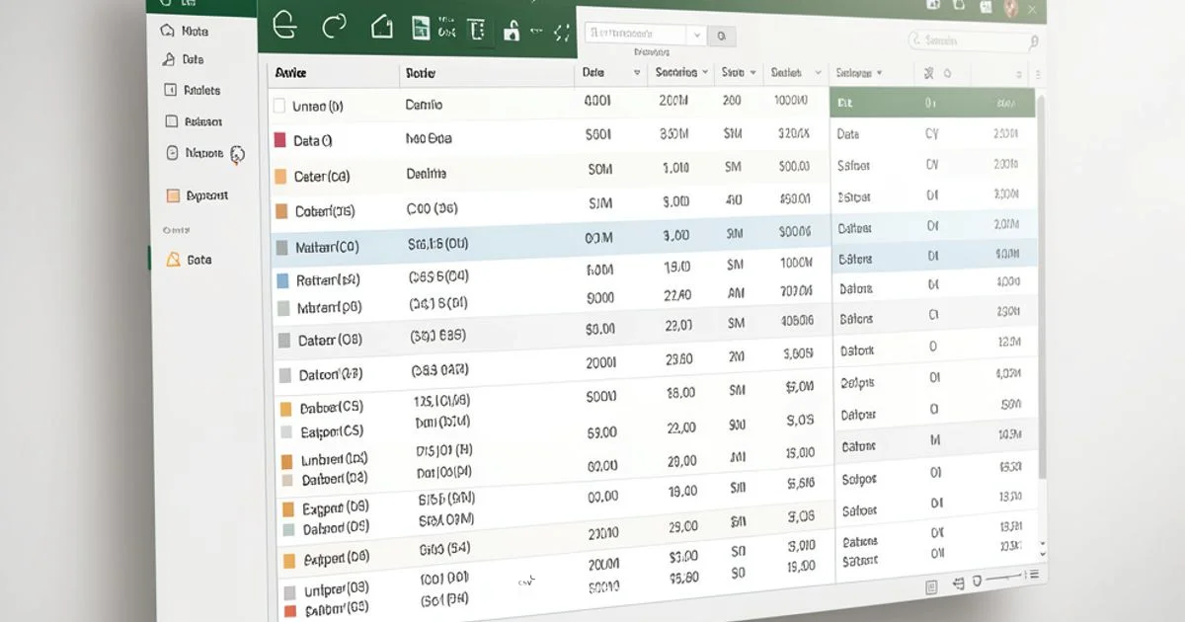This screenshot has height=622, width=1185.
Task: Click the filter icon in the table header
Action: (x=928, y=73)
